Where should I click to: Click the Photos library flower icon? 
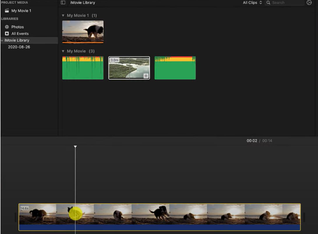tap(6, 27)
